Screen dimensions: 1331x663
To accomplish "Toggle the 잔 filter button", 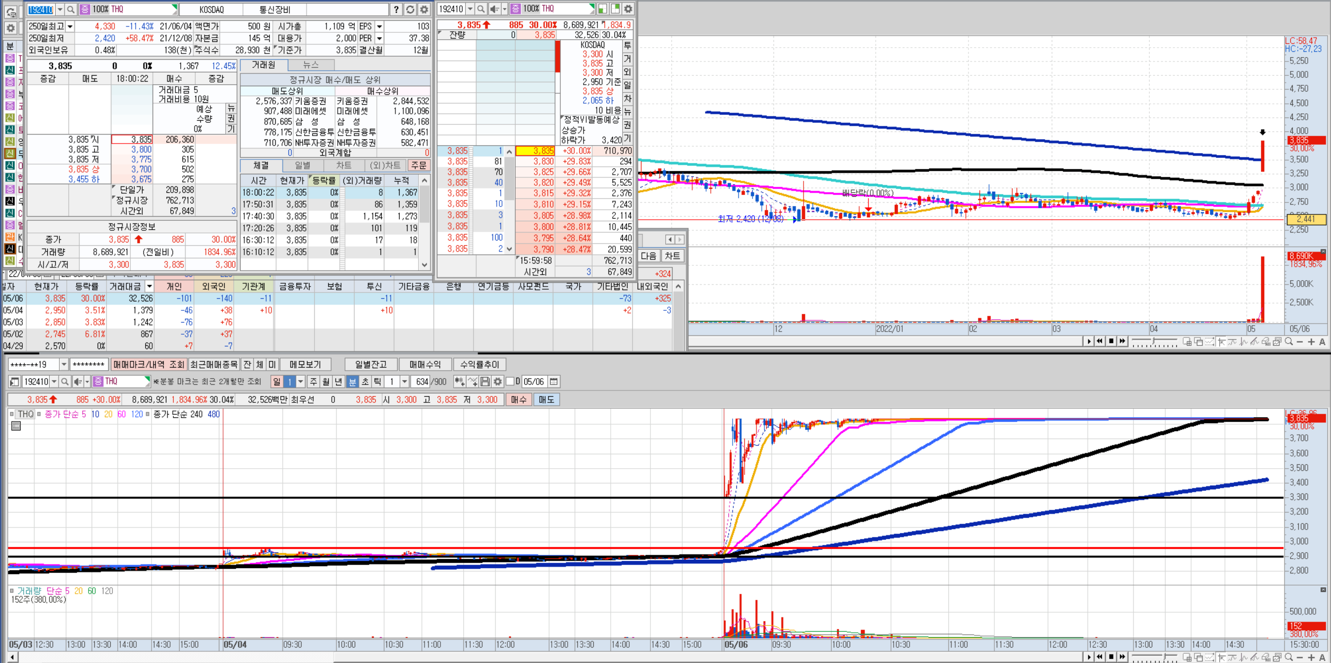I will (x=247, y=364).
